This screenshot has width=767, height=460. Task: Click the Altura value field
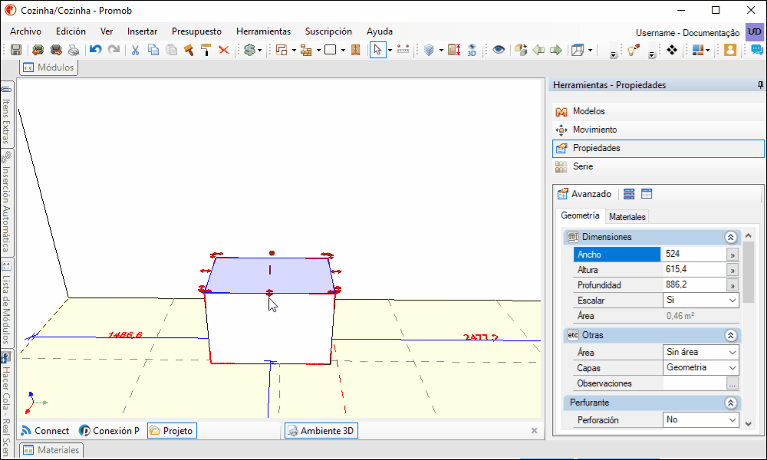pos(695,269)
